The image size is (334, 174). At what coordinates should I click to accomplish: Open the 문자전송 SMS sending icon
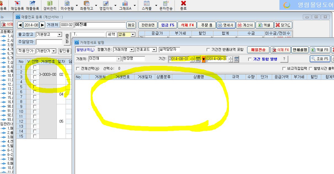click(x=166, y=5)
